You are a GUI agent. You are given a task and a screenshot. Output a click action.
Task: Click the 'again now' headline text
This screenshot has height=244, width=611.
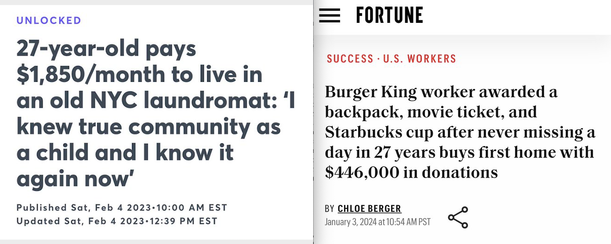click(x=75, y=178)
